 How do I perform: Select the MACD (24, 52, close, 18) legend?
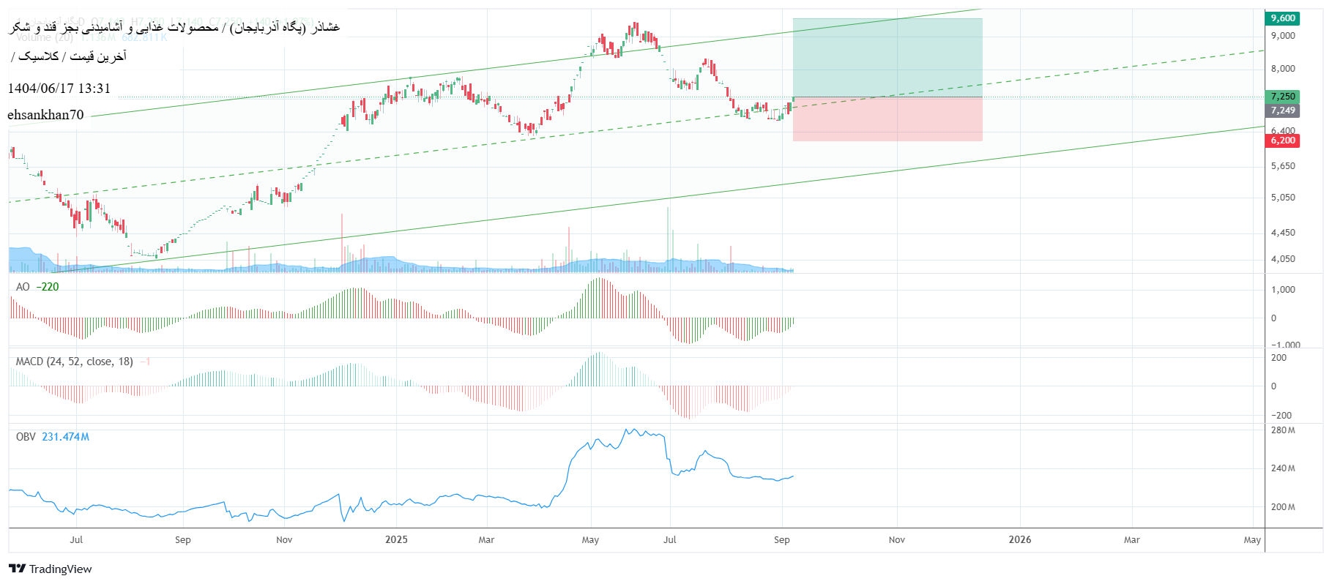[74, 362]
